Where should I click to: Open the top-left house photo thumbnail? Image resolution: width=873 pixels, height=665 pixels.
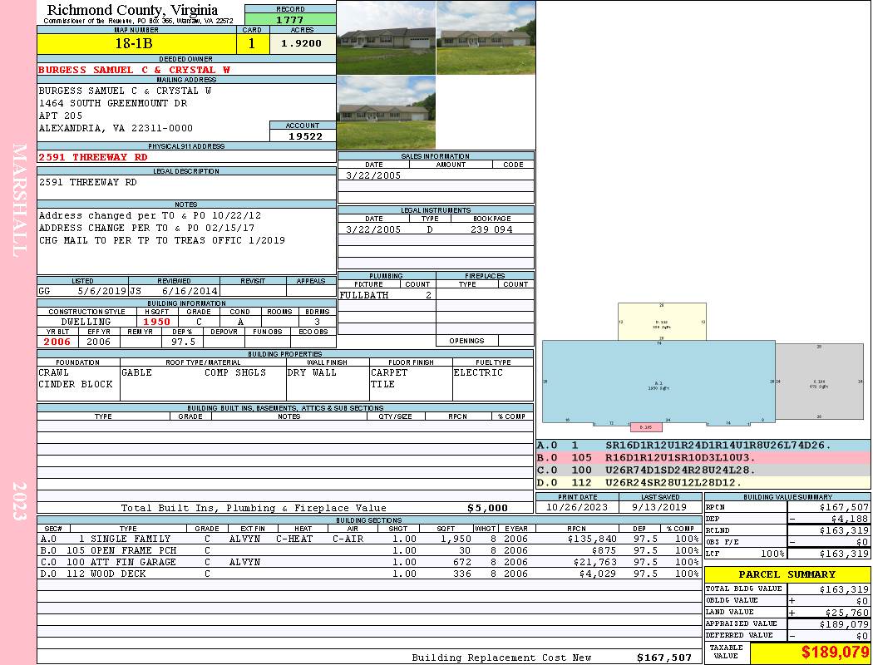[x=386, y=37]
